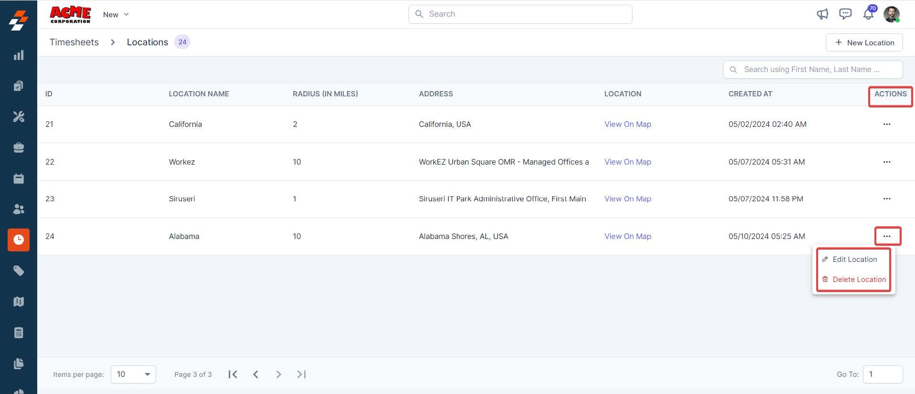Screen dimensions: 915x394
Task: Open actions menu for the Workez row
Action: (x=887, y=162)
